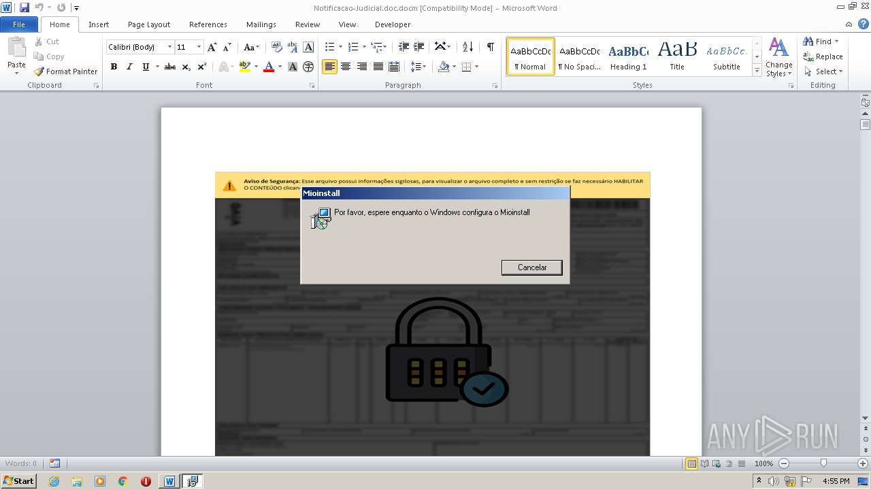Apply the red font color

[x=269, y=67]
